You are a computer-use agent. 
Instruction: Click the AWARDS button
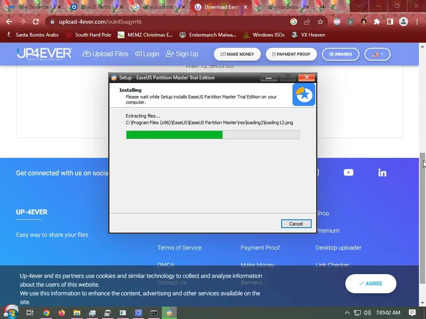(341, 54)
